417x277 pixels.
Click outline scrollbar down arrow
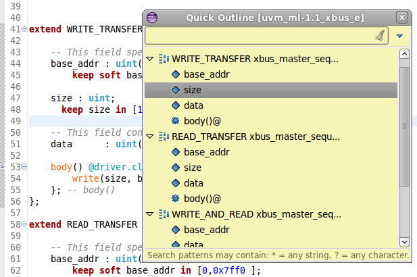(404, 242)
